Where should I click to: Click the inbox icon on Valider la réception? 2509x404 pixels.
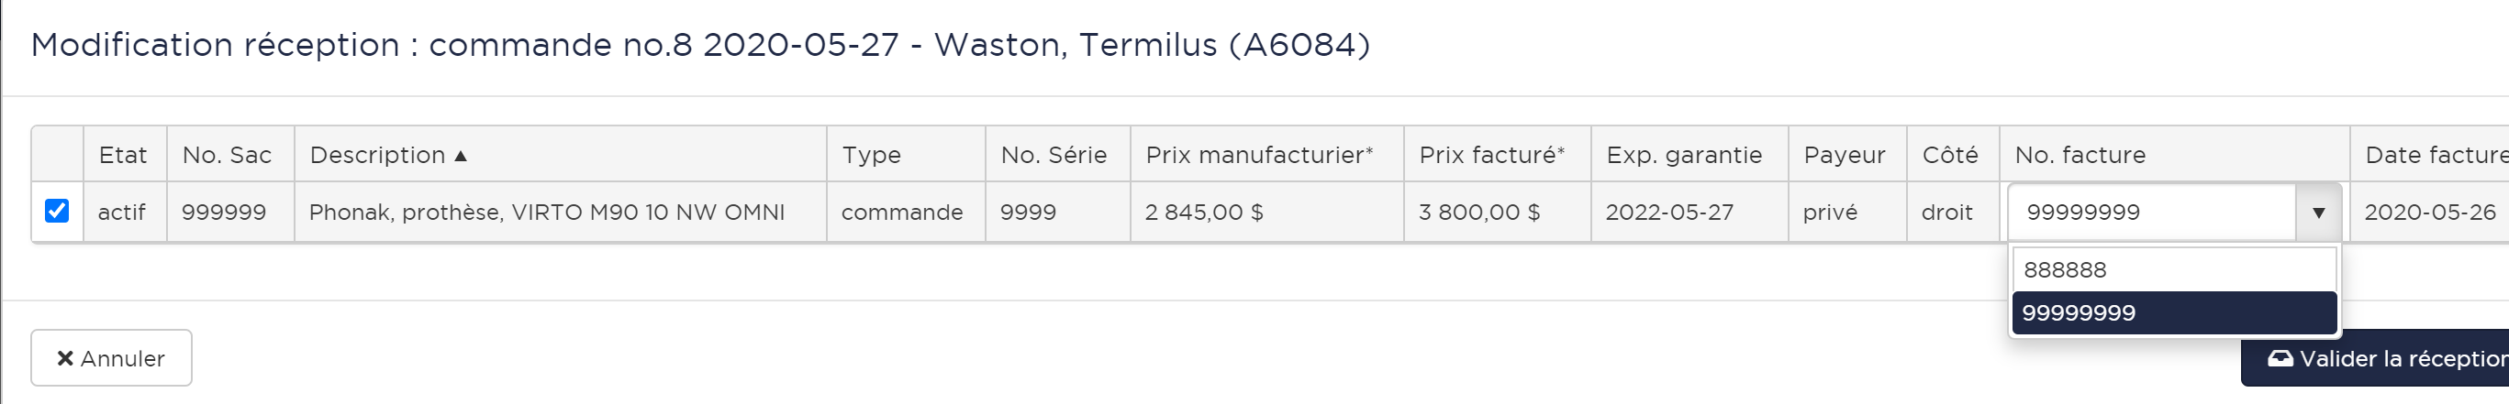(x=2280, y=358)
